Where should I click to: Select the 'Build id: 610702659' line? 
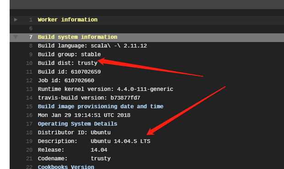coord(69,72)
